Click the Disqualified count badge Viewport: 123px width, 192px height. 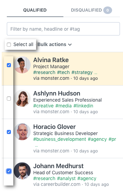(x=108, y=10)
